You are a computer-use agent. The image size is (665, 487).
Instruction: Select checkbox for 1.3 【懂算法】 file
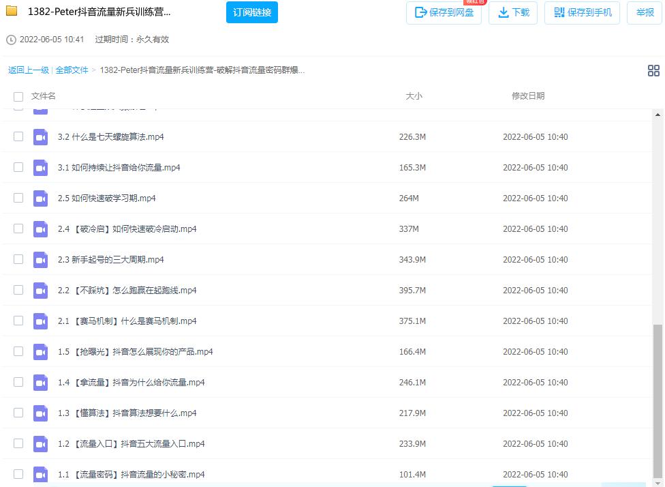click(18, 413)
